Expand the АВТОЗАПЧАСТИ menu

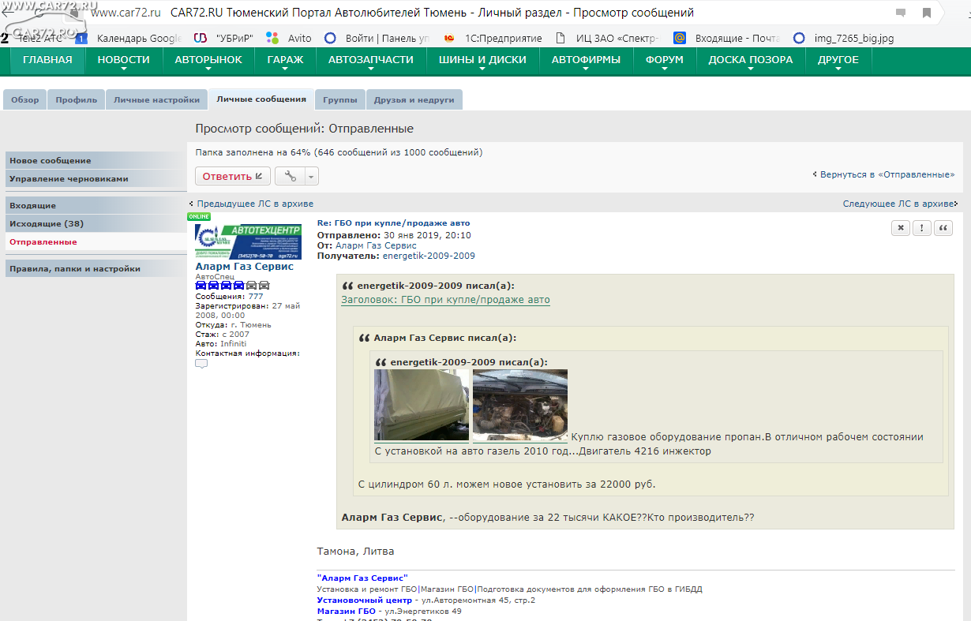tap(371, 60)
